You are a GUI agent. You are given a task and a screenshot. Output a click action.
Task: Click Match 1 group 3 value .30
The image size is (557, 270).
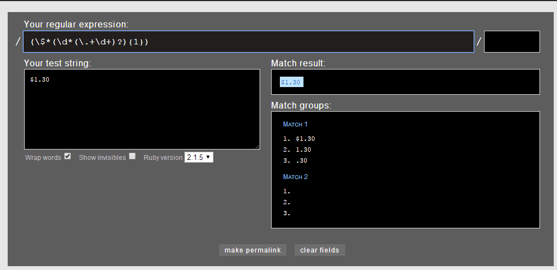pos(301,161)
